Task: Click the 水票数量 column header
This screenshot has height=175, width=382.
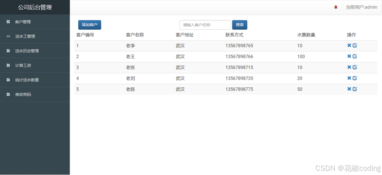Action: 306,35
